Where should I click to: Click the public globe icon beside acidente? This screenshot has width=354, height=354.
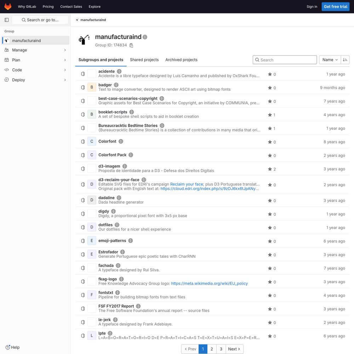(x=119, y=72)
